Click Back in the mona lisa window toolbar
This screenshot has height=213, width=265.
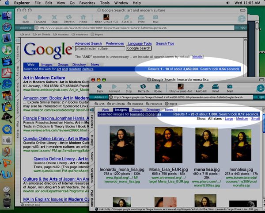coord(100,88)
